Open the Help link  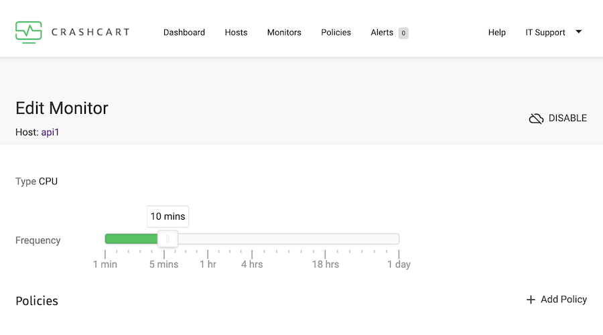[497, 32]
